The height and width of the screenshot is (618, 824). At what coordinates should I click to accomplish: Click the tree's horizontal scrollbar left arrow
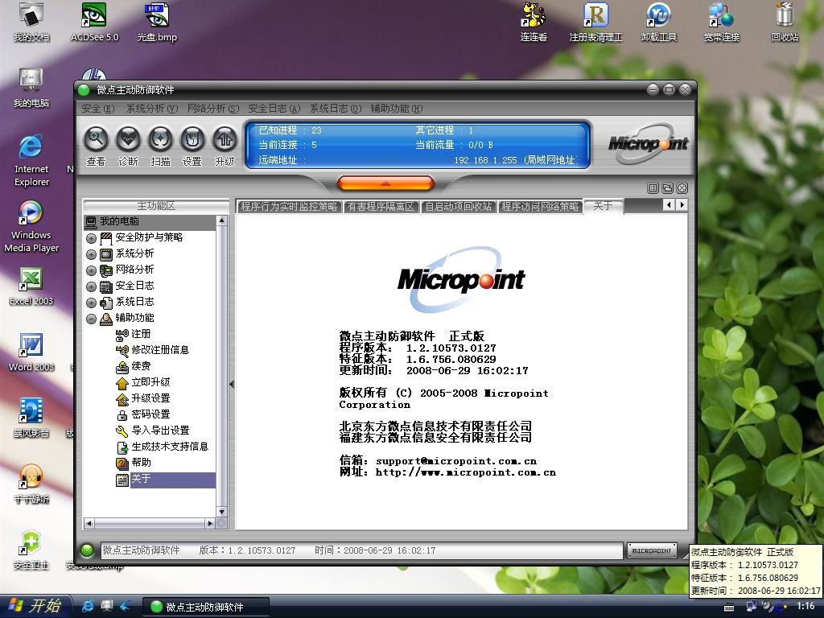tap(89, 523)
